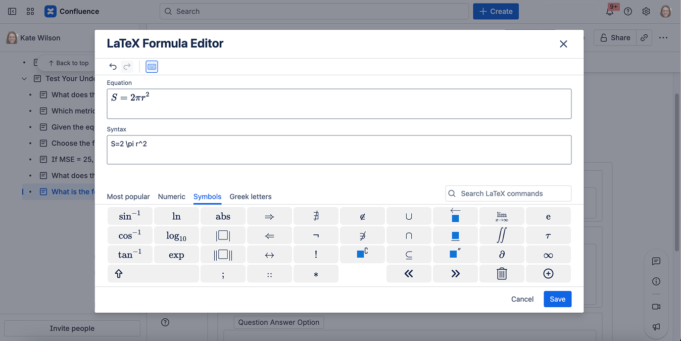Viewport: 681px width, 341px height.
Task: Save the LaTeX formula
Action: click(x=557, y=299)
